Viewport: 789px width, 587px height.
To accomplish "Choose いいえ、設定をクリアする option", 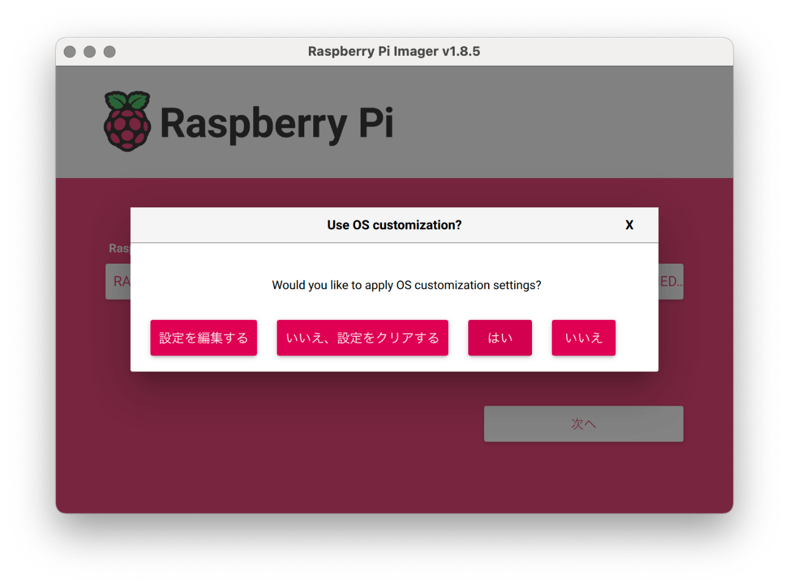I will pos(362,337).
